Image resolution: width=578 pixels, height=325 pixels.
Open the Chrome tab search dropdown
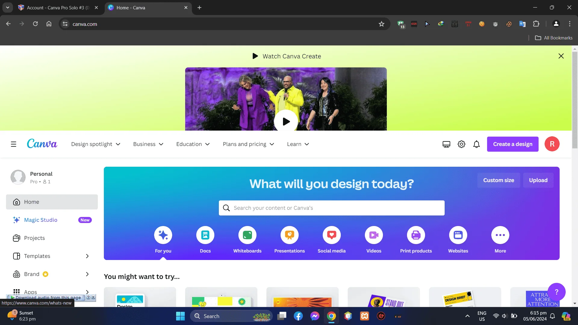coord(8,8)
